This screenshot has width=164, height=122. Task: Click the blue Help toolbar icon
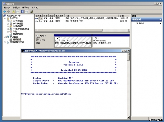point(22,12)
